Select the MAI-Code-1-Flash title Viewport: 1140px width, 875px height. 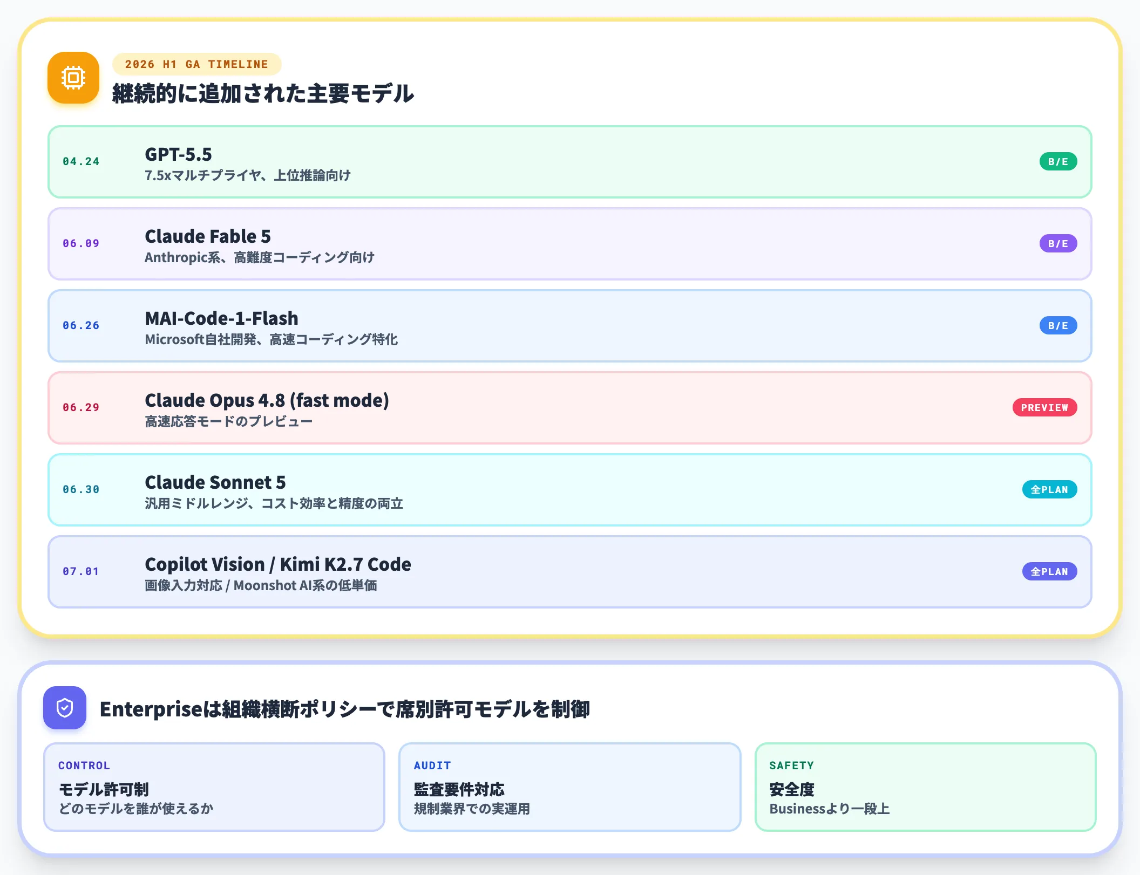click(221, 318)
